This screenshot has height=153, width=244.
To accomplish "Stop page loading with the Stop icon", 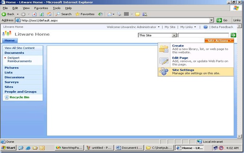I will pos(34,14).
